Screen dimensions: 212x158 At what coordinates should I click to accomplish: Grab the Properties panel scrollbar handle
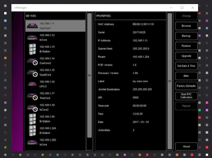point(170,81)
